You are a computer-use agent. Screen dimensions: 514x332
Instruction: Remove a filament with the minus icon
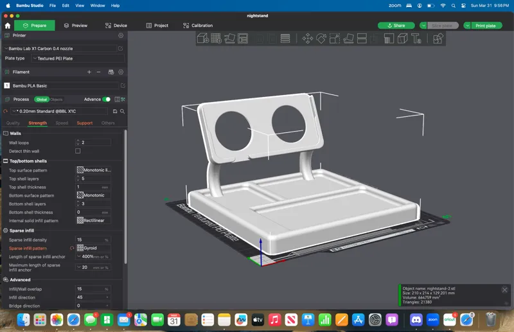(98, 72)
